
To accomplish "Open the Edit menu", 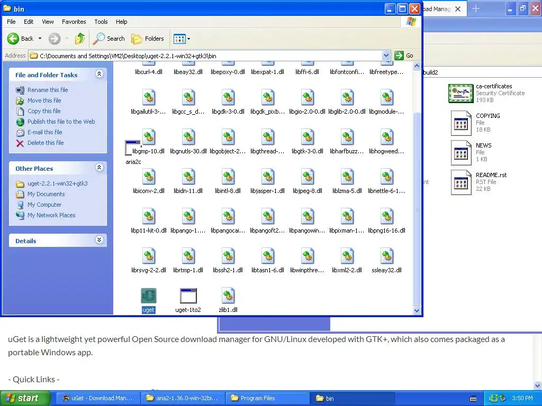I will pos(29,22).
